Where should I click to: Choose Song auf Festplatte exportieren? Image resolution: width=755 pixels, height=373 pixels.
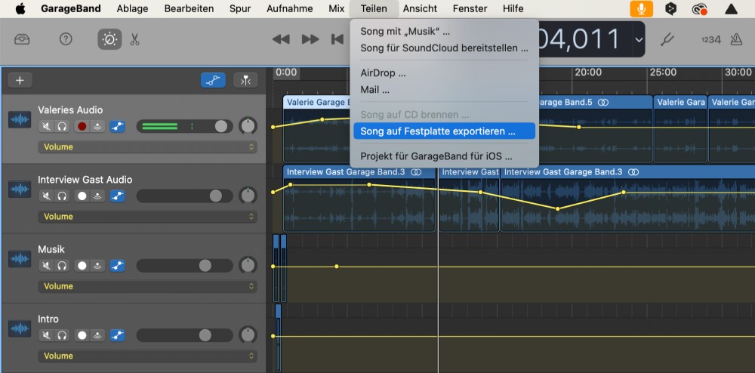(445, 131)
